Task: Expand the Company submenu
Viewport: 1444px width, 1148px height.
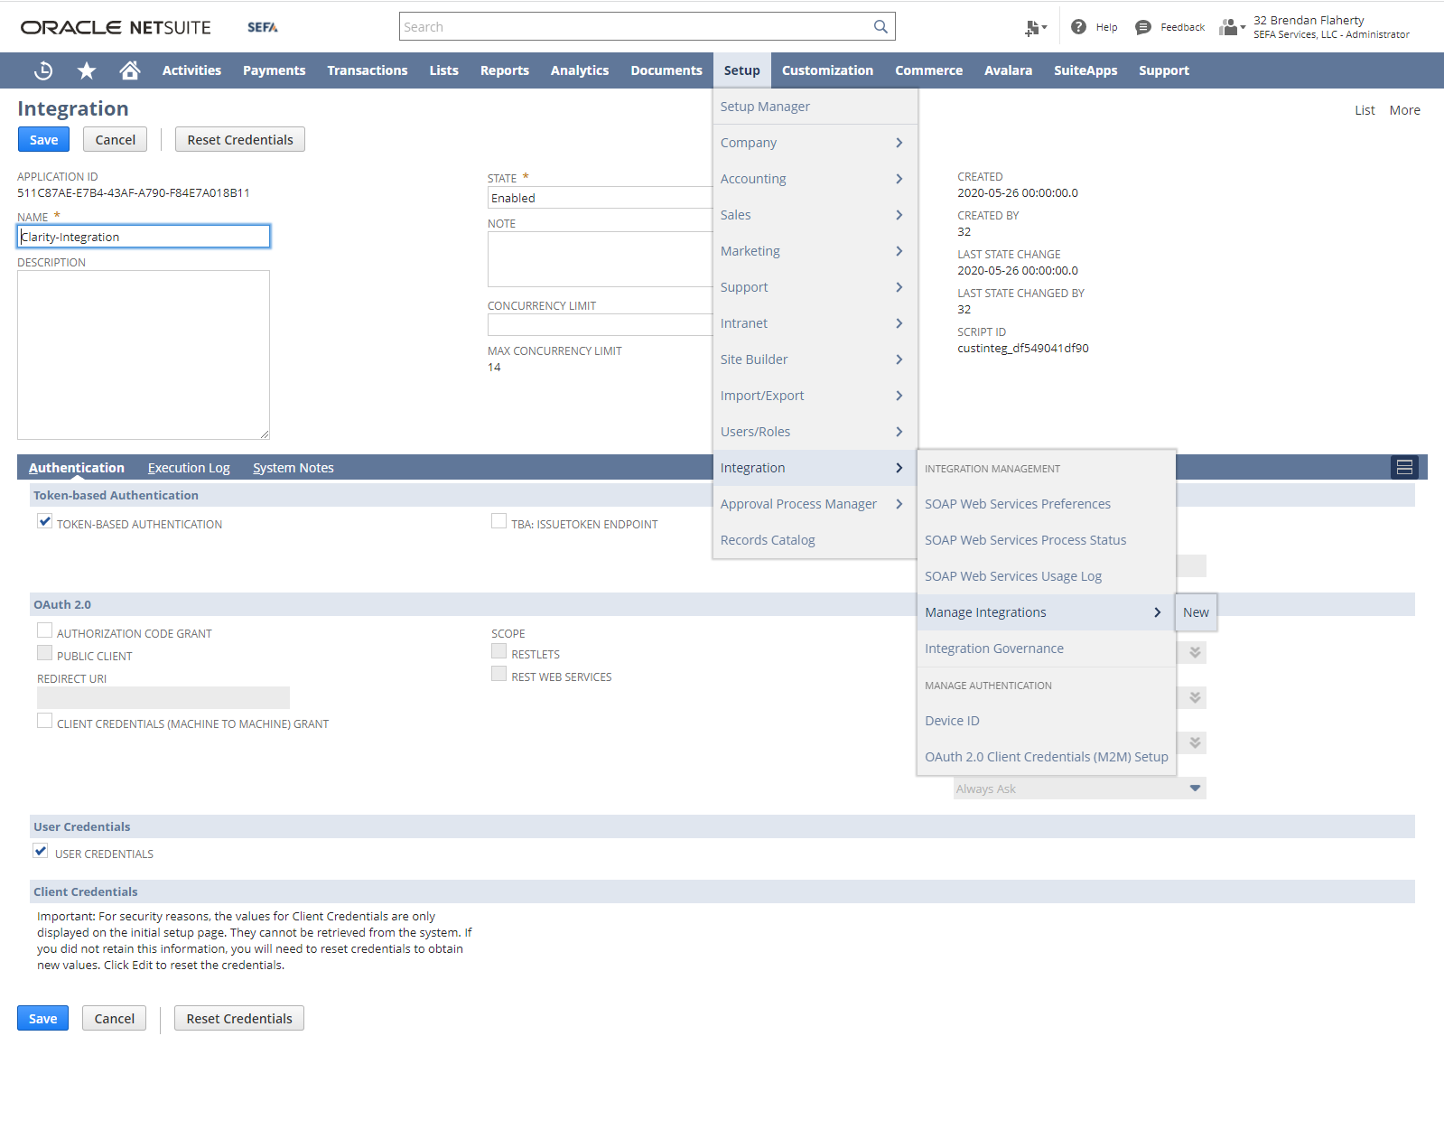Action: (815, 143)
